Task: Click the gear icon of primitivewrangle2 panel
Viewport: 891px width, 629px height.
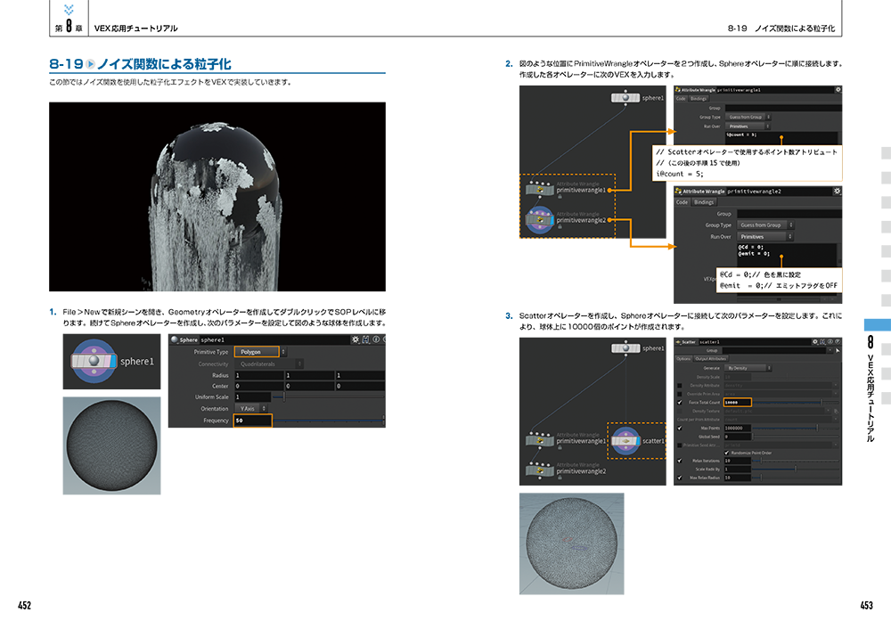Action: coord(837,191)
